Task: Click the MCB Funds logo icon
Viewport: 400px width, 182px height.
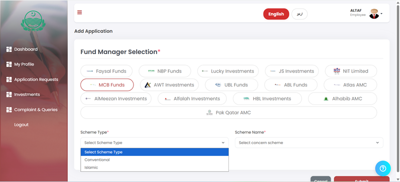Action: [x=93, y=85]
